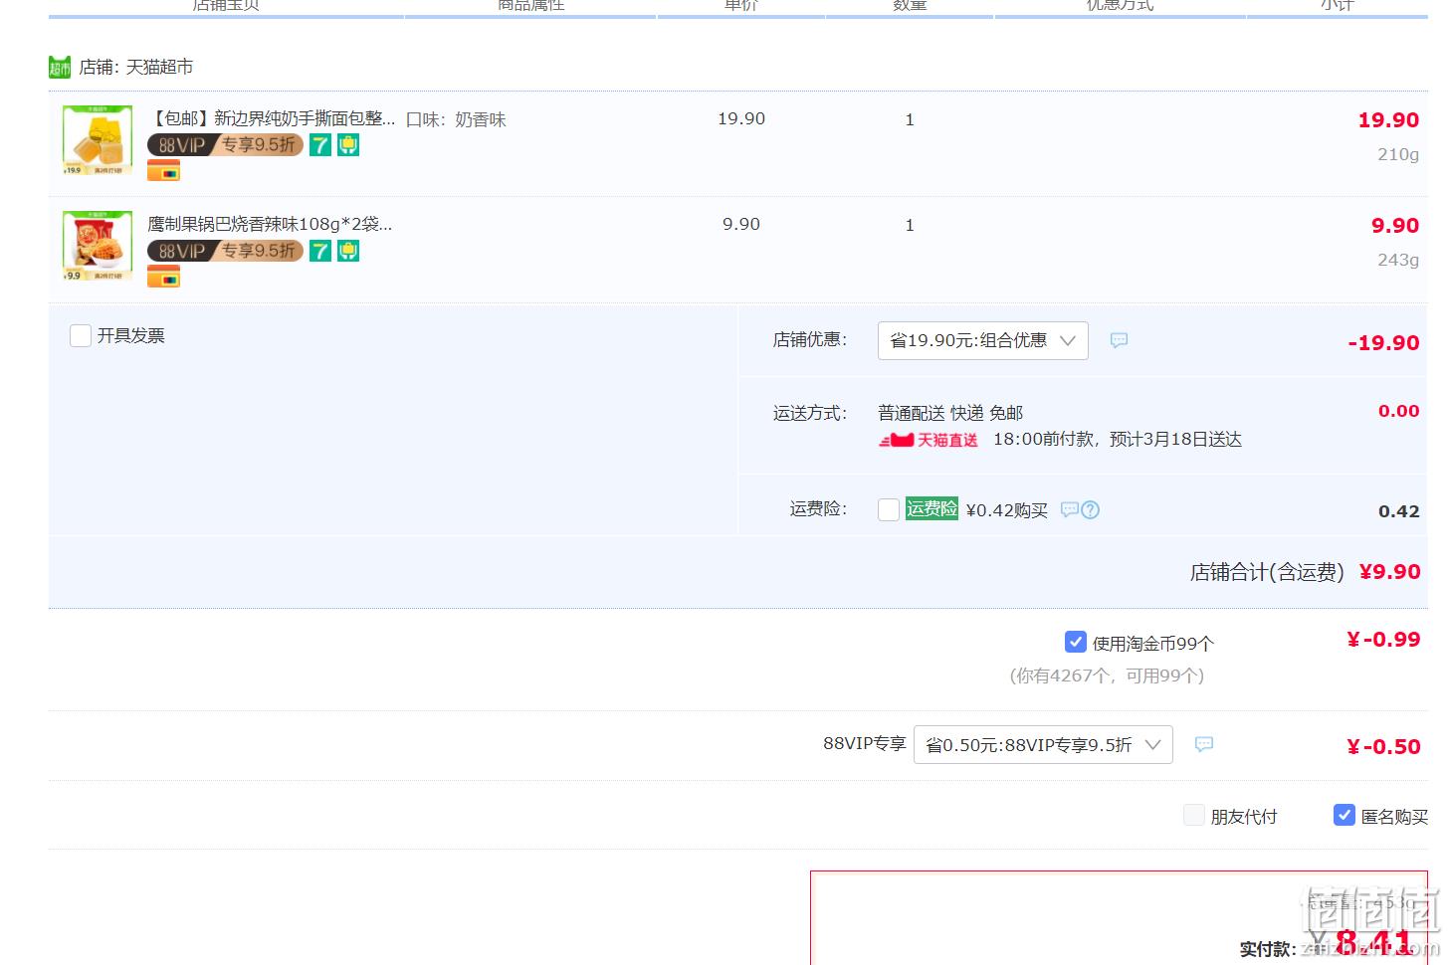
Task: Click the comment bubble icon beside 运费险
Action: coord(1069,509)
